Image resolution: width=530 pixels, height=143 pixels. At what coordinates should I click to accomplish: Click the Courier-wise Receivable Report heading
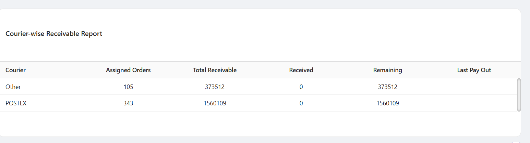(x=54, y=34)
